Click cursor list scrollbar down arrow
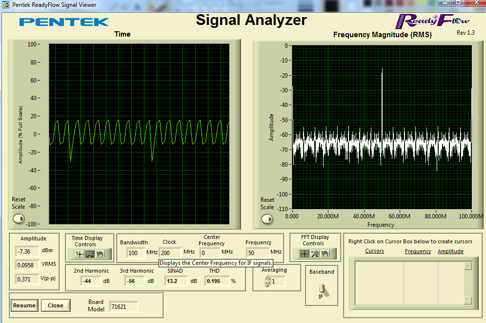The width and height of the screenshot is (486, 323). tap(468, 301)
